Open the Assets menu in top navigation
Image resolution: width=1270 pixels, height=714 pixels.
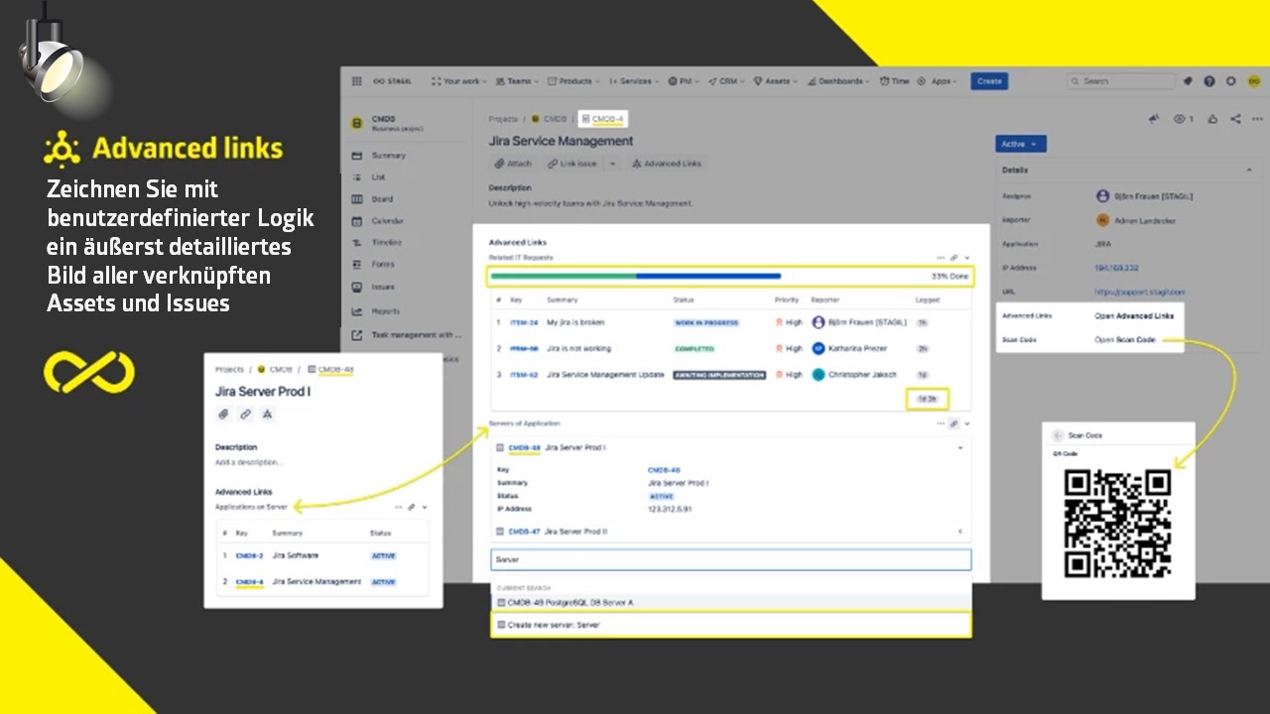click(x=772, y=81)
